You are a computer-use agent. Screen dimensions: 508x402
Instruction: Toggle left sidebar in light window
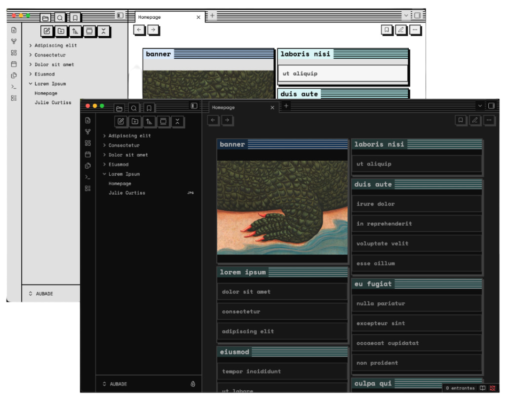(120, 15)
